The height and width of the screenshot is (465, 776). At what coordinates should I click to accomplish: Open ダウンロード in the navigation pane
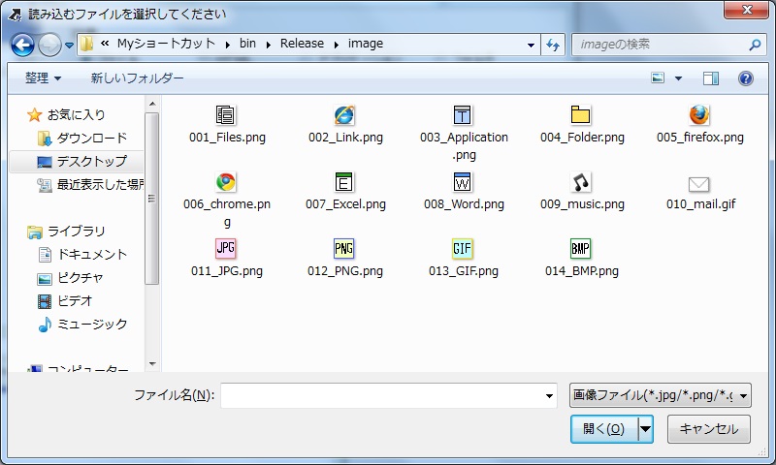[x=82, y=139]
